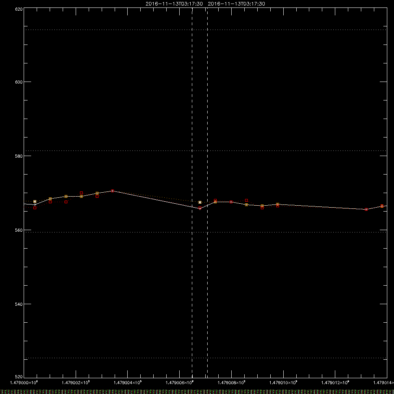Pick the red marker between the dashed vertical lines

click(x=200, y=208)
